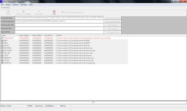Uncheck the USRDATA partition checkbox

[2, 63]
